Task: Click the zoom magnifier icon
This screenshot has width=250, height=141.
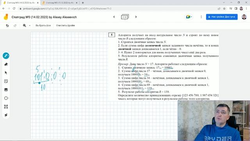Action: point(24,25)
